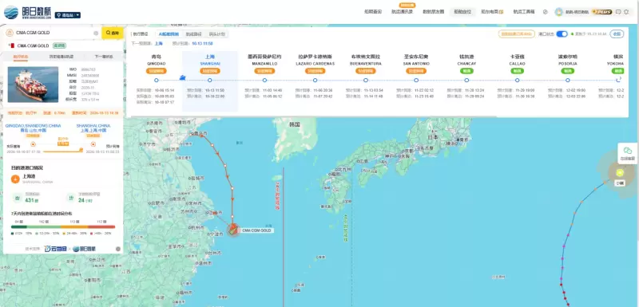Click the POSORJA port timeline node
This screenshot has height=307, width=639.
[568, 80]
